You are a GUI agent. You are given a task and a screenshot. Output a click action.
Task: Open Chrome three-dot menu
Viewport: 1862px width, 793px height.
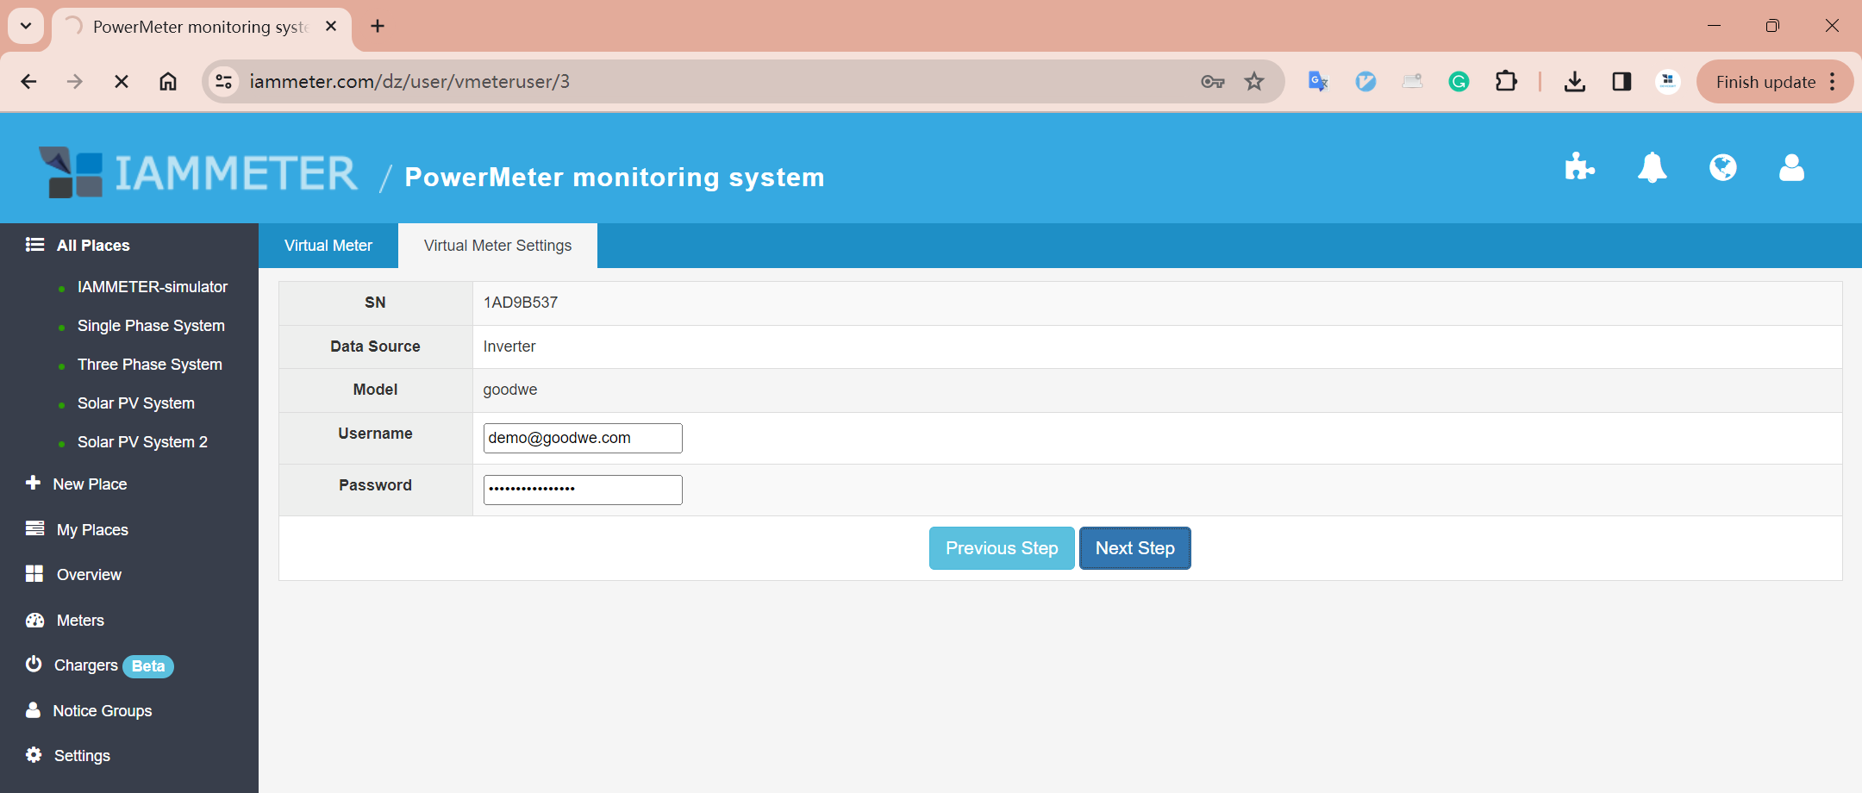[1833, 82]
